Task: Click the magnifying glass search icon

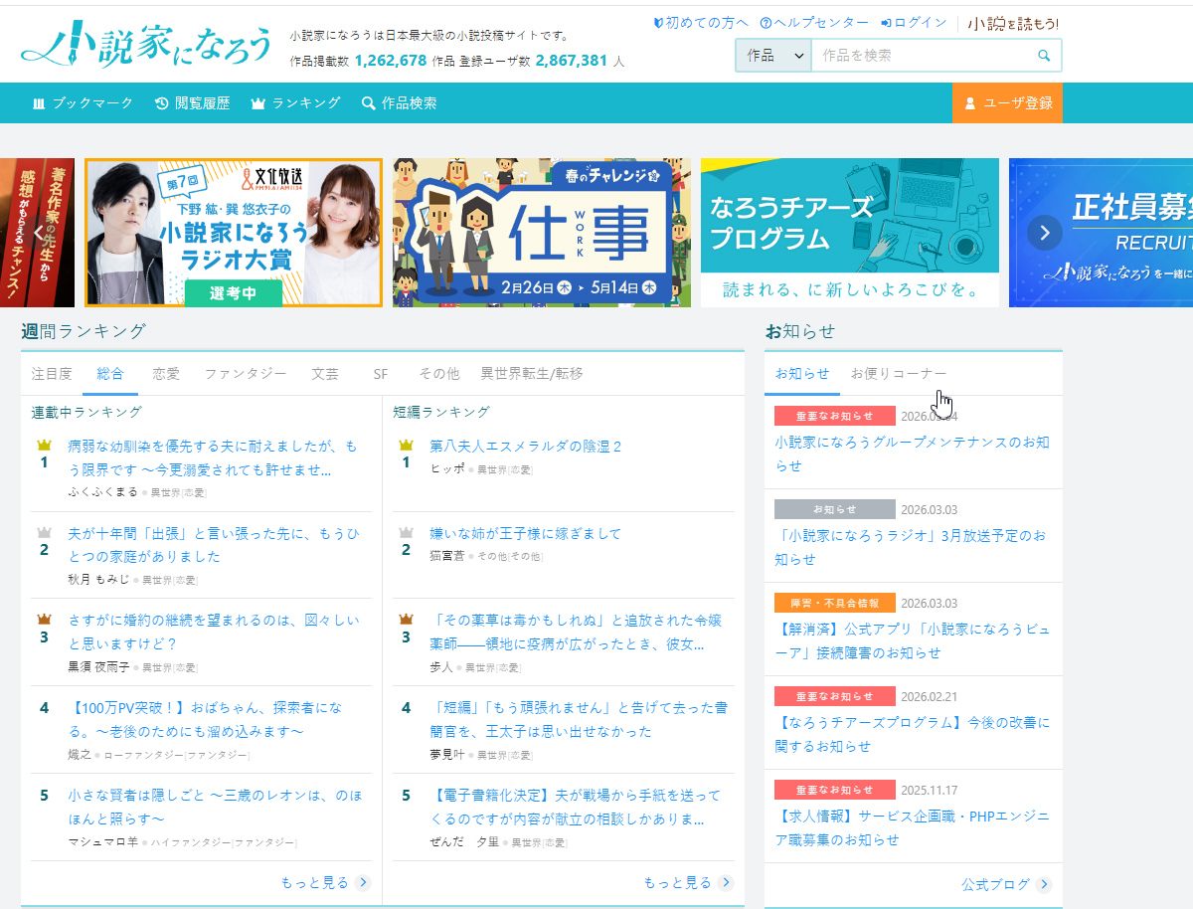Action: tap(1042, 56)
